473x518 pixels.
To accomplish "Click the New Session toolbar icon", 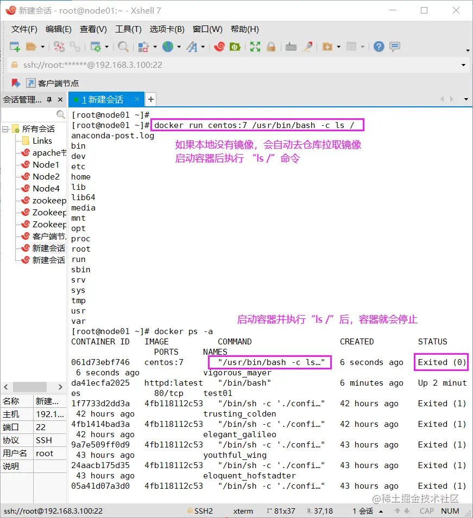I will [x=15, y=47].
